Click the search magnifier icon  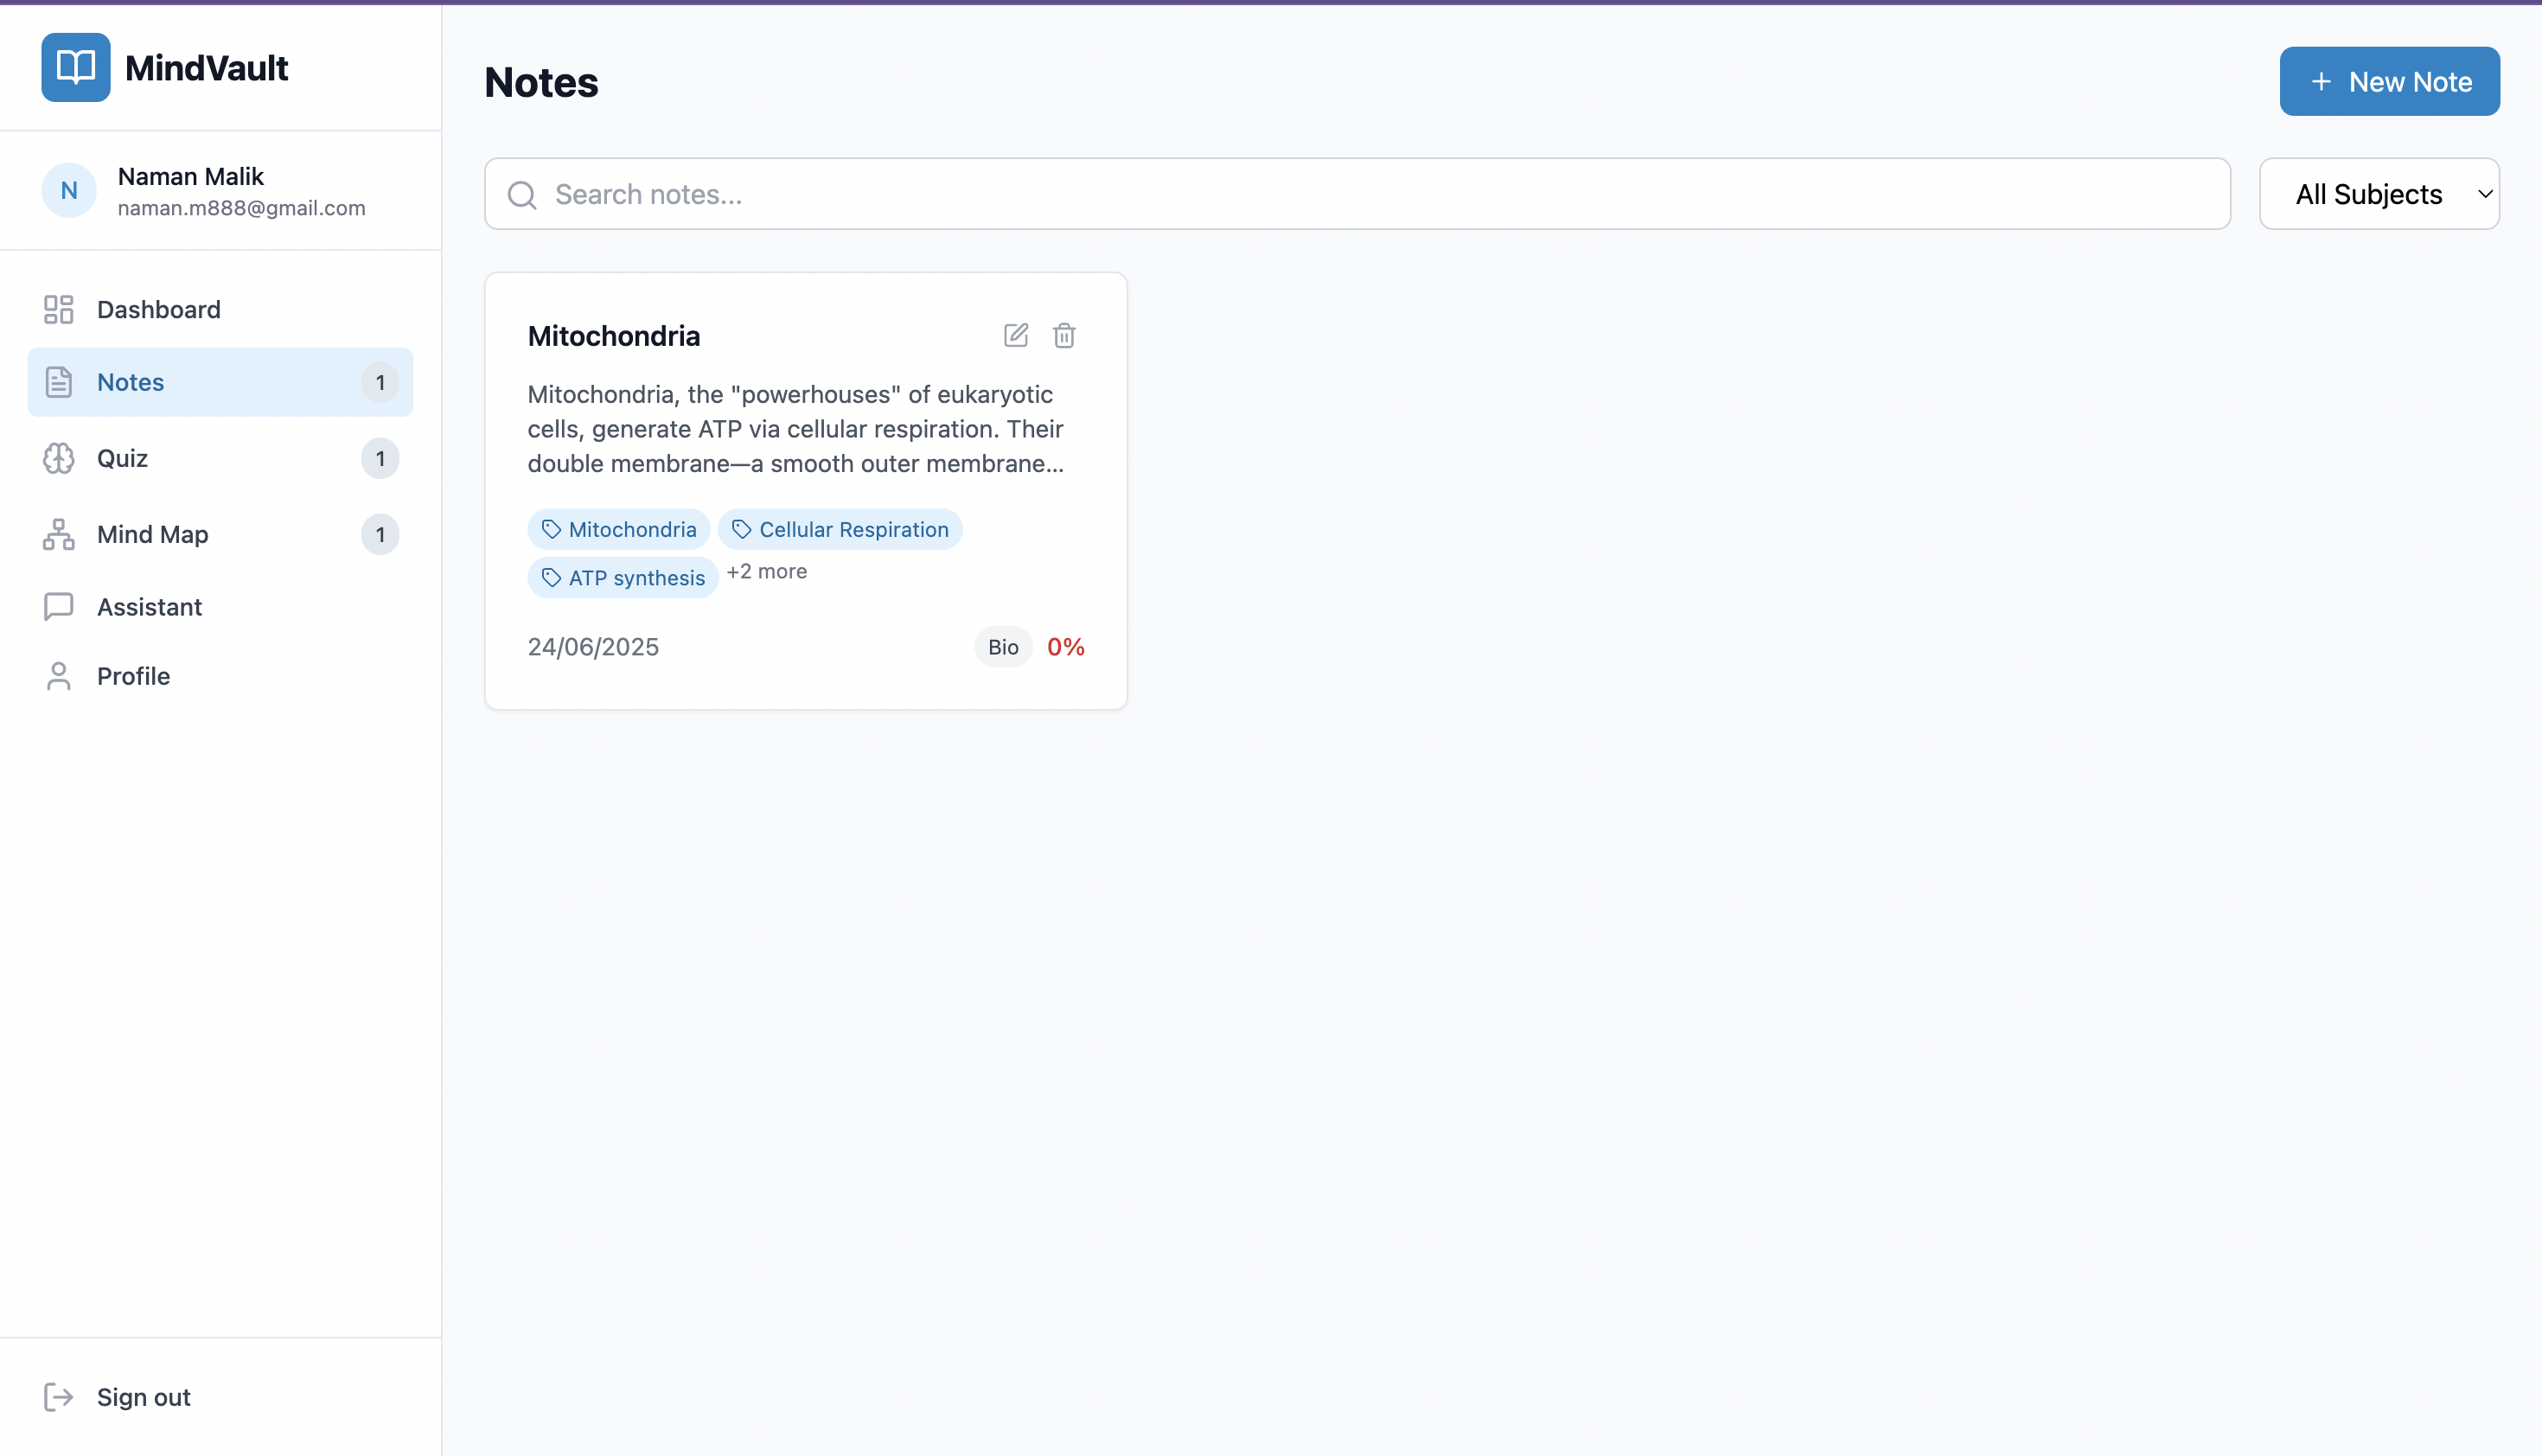coord(522,194)
